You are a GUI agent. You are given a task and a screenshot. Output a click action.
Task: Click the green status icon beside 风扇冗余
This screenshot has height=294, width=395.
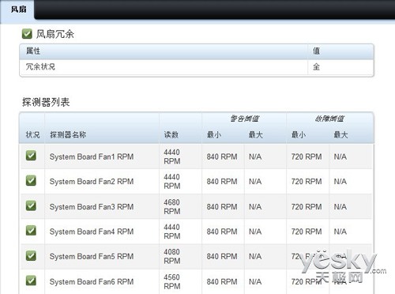coord(27,34)
